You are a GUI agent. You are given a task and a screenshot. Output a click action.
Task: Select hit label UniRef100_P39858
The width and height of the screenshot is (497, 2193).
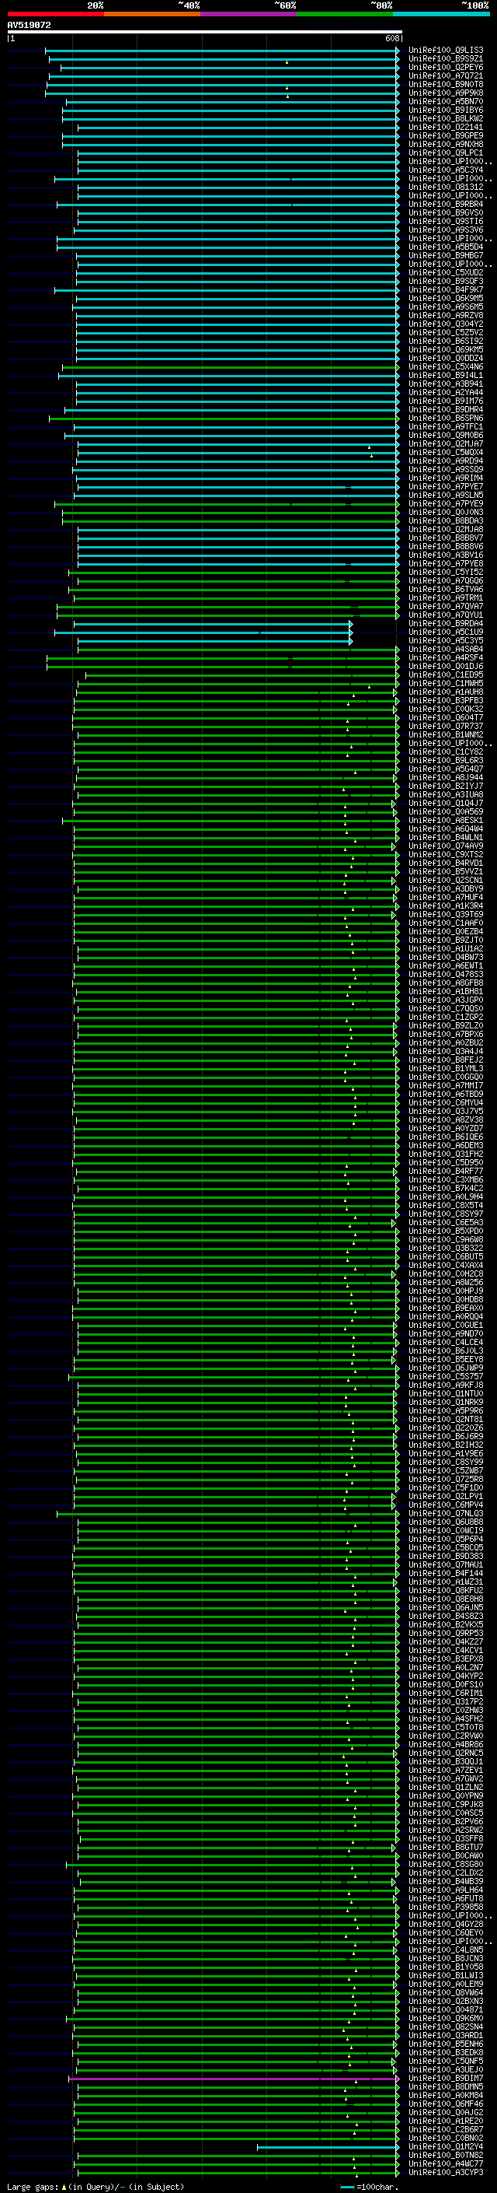pyautogui.click(x=446, y=1907)
